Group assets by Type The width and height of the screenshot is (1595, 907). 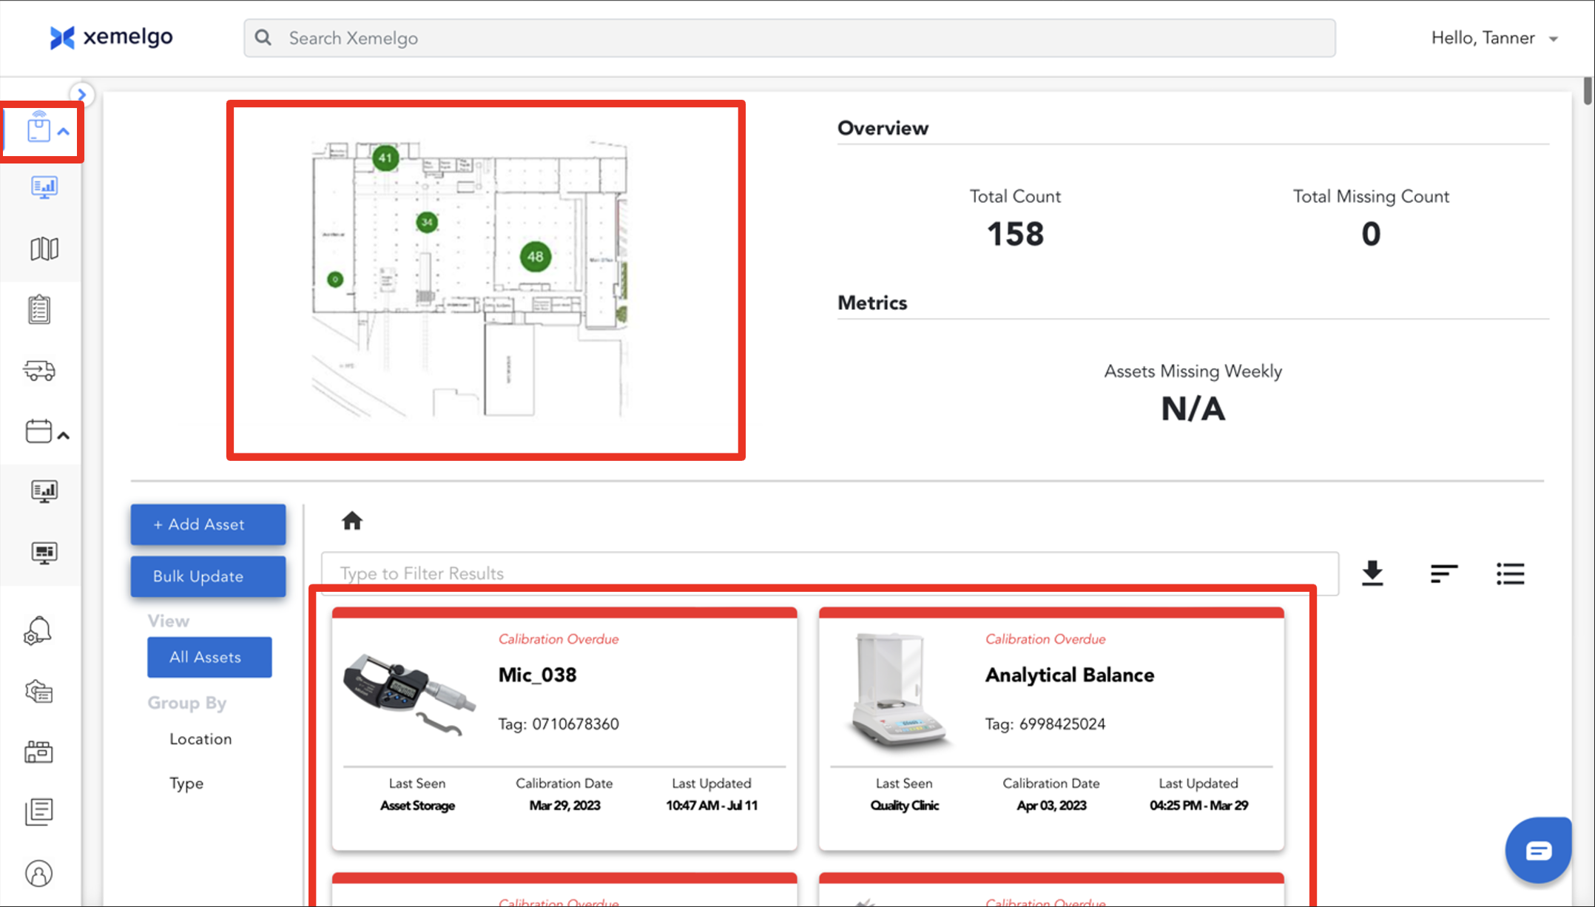point(186,783)
